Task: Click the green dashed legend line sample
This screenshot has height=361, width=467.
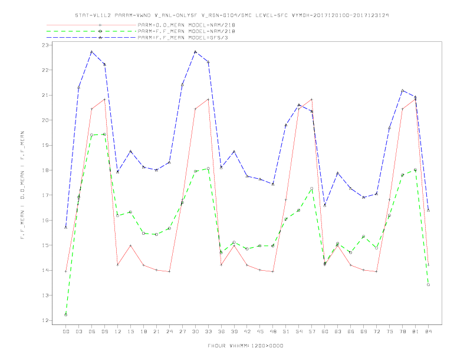Action: click(91, 31)
